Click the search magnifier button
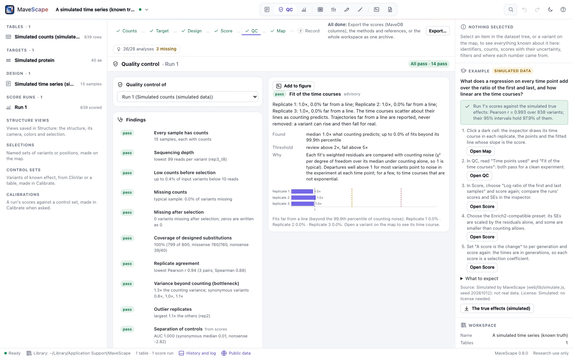This screenshot has height=358, width=573. (x=511, y=9)
